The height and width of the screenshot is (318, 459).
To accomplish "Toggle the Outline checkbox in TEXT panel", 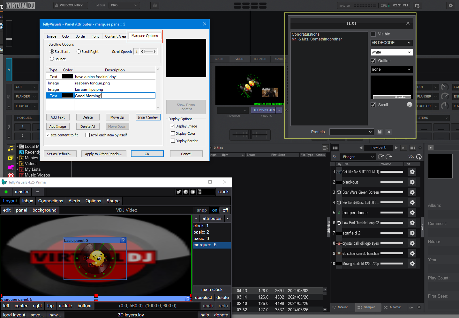I will [373, 61].
